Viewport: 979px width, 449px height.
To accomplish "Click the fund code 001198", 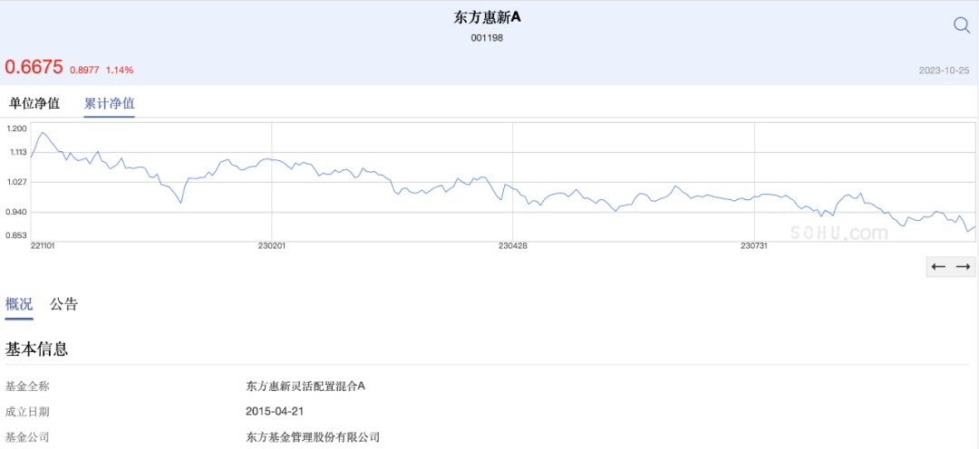I will coord(487,37).
